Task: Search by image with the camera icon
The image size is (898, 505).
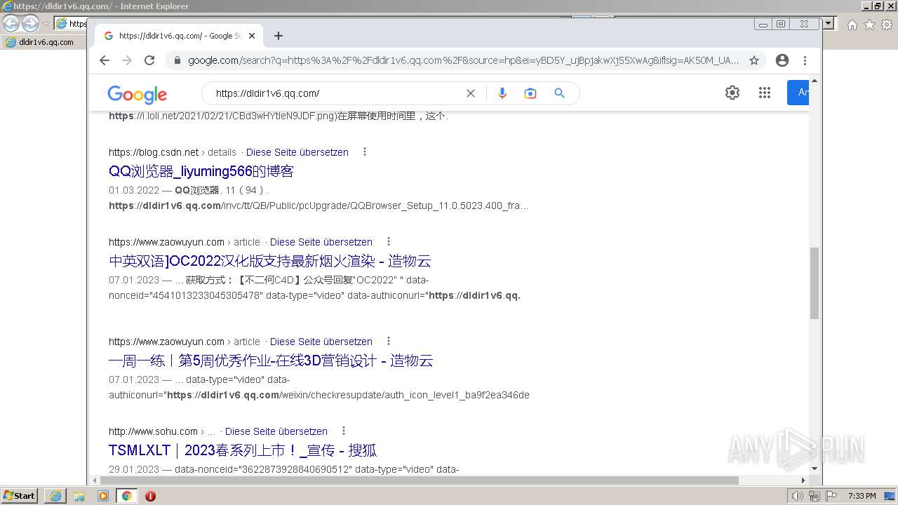Action: (530, 93)
